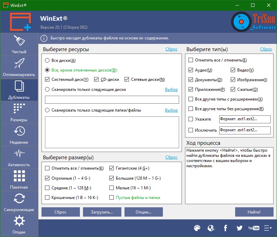This screenshot has width=277, height=237.
Task: Focus the Укажите extension format field
Action: tap(245, 119)
